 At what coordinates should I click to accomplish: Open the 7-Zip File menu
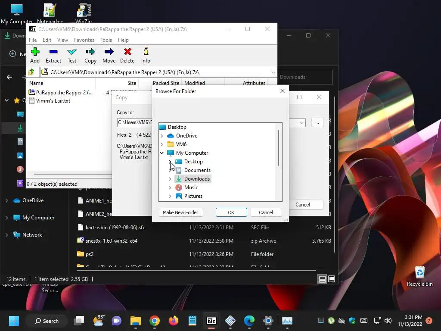33,40
